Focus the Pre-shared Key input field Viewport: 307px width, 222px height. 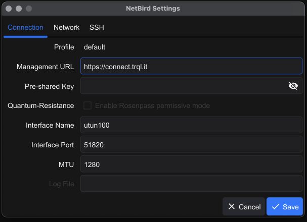tap(182, 86)
